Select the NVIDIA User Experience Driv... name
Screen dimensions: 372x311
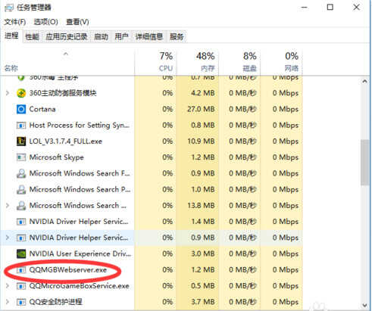click(80, 253)
